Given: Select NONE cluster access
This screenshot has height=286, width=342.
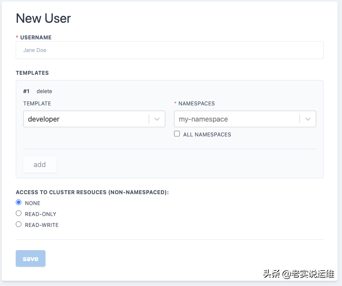Looking at the screenshot, I should (19, 202).
